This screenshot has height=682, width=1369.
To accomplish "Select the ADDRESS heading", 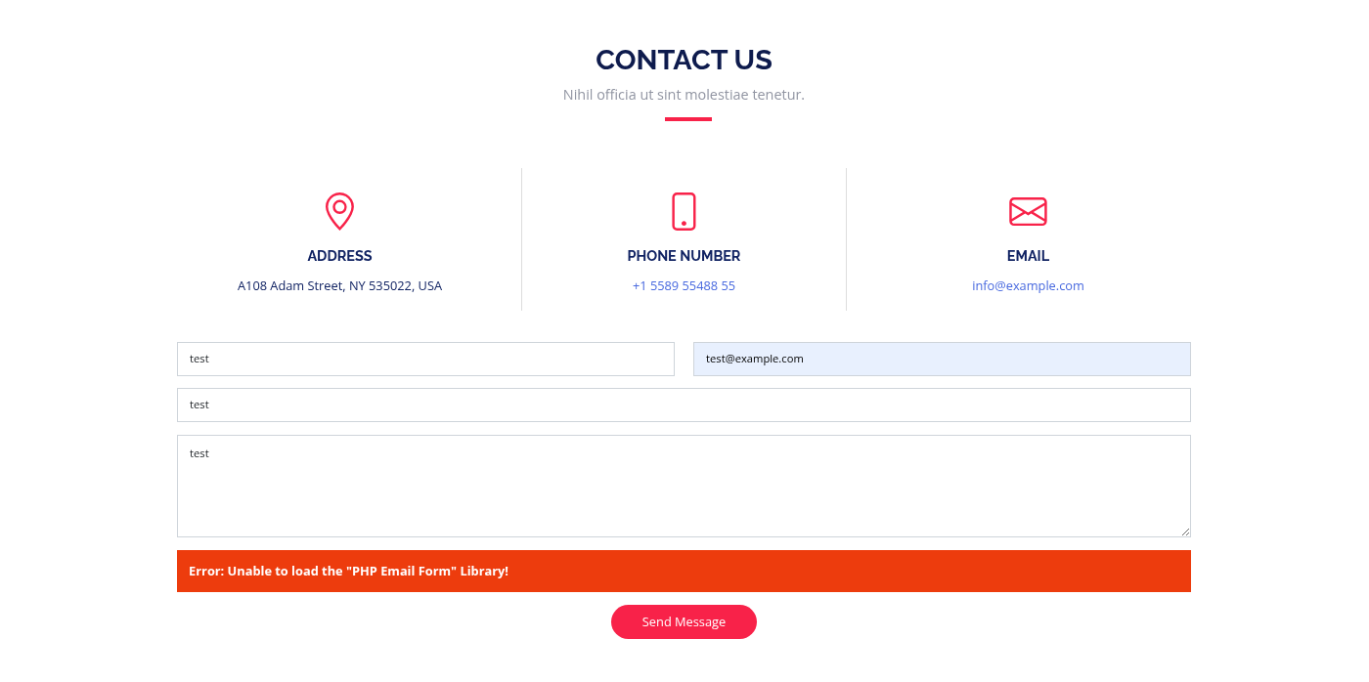I will coord(339,256).
